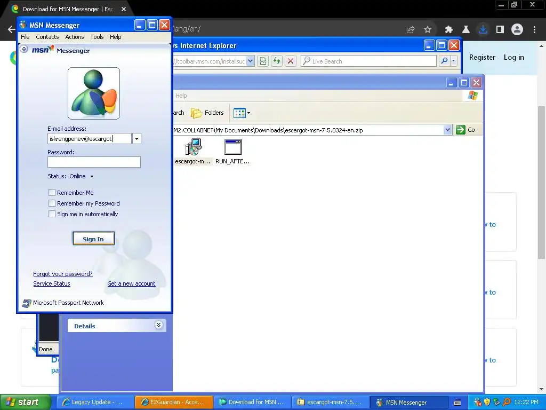
Task: Collapse the MSN Messenger header chevron
Action: pos(23,49)
